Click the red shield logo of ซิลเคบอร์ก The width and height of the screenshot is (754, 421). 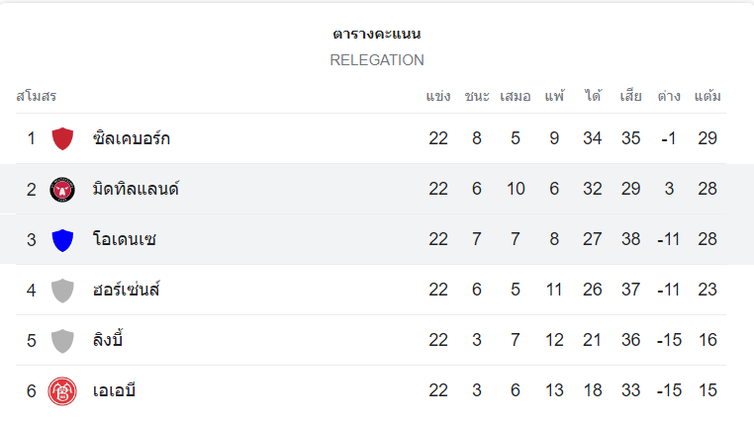(62, 138)
